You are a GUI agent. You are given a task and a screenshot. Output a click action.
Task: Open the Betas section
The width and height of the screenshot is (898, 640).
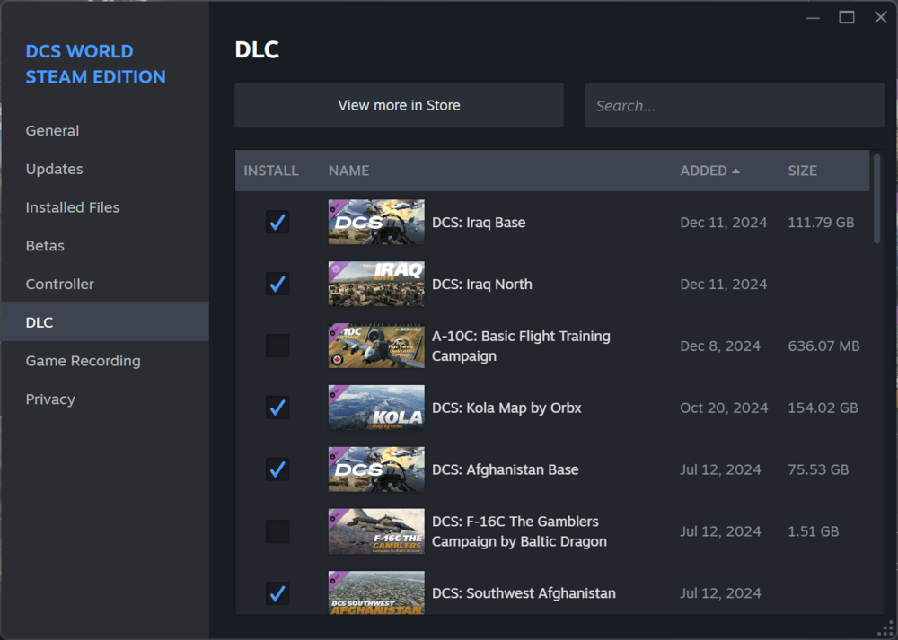coord(45,245)
